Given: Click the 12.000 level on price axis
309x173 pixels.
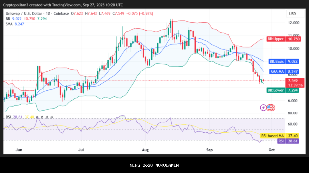Looking at the screenshot, I should (294, 23).
